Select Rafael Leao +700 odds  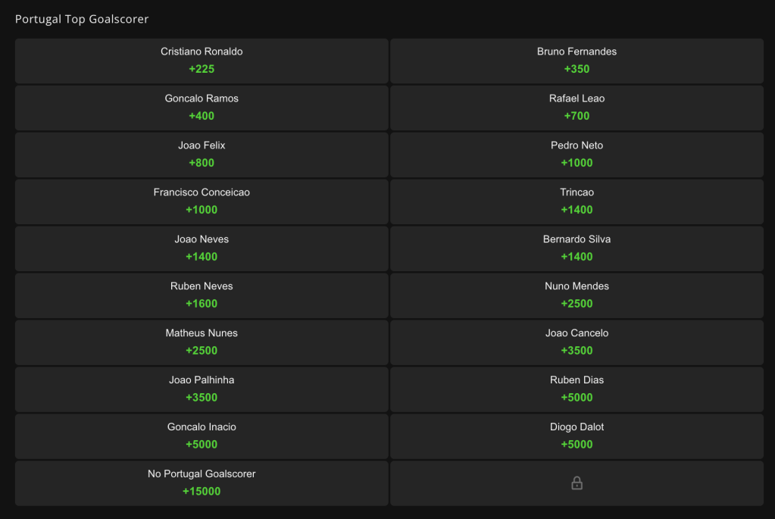click(x=577, y=108)
